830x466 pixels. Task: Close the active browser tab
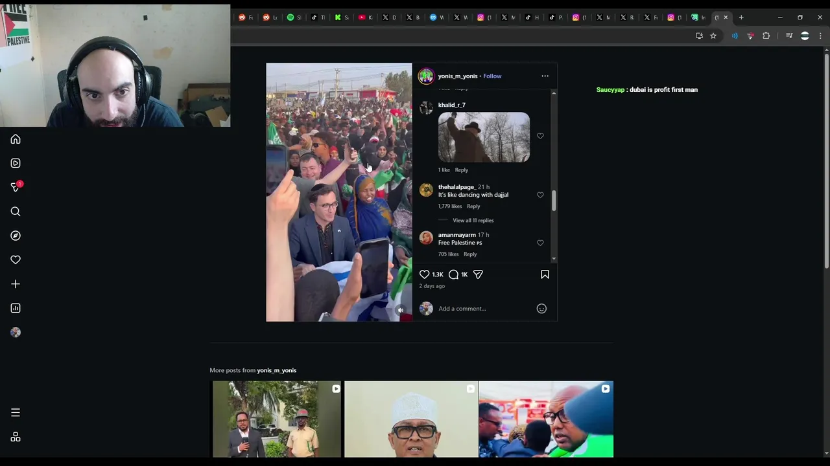[x=726, y=17]
